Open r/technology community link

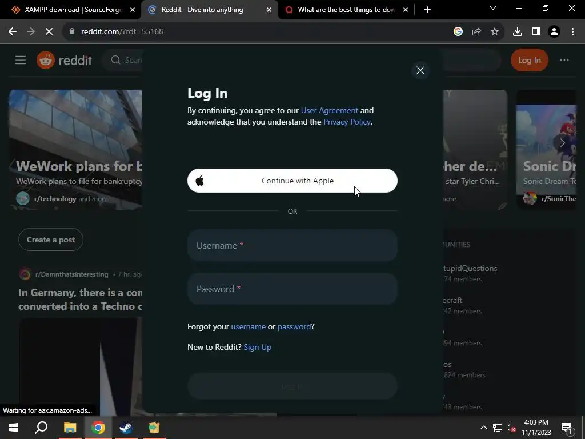pyautogui.click(x=55, y=199)
